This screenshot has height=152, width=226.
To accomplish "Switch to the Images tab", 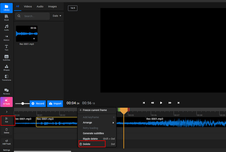I will coord(52,6).
